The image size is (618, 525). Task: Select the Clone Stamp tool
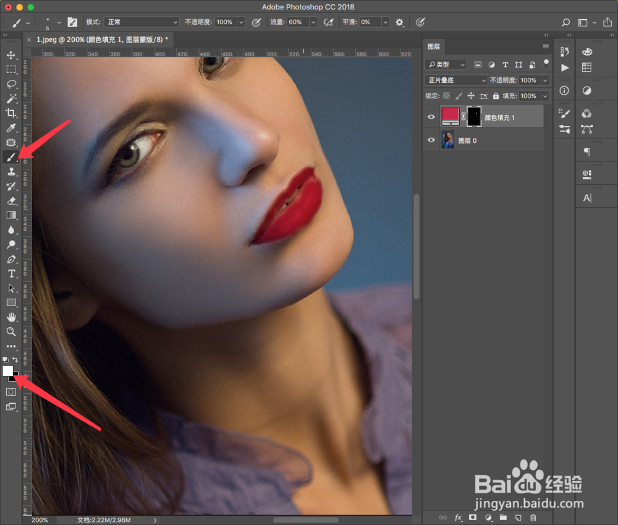[11, 171]
